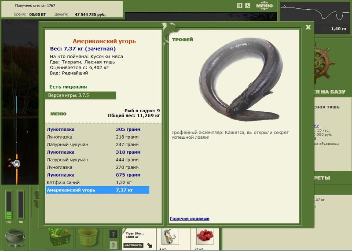Viewport: 352px width, 251px height.
Task: Click the Американский угорь title heading
Action: pyautogui.click(x=104, y=41)
